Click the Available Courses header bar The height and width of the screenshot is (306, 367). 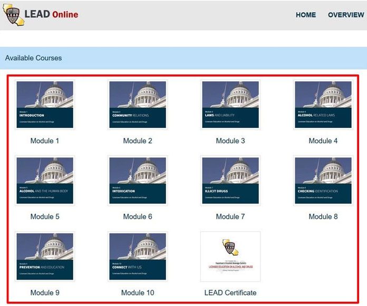click(x=183, y=58)
